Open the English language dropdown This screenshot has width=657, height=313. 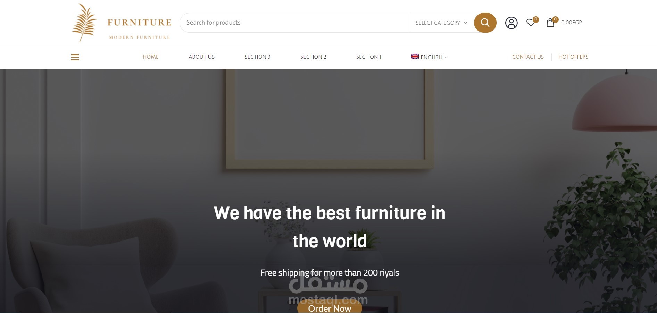pyautogui.click(x=430, y=57)
